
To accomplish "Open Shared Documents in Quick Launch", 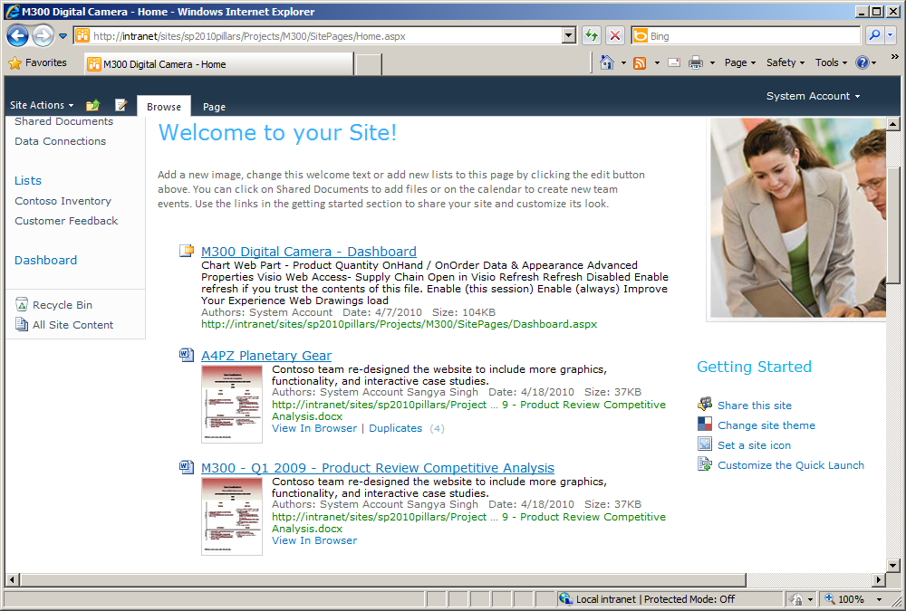I will click(x=63, y=121).
